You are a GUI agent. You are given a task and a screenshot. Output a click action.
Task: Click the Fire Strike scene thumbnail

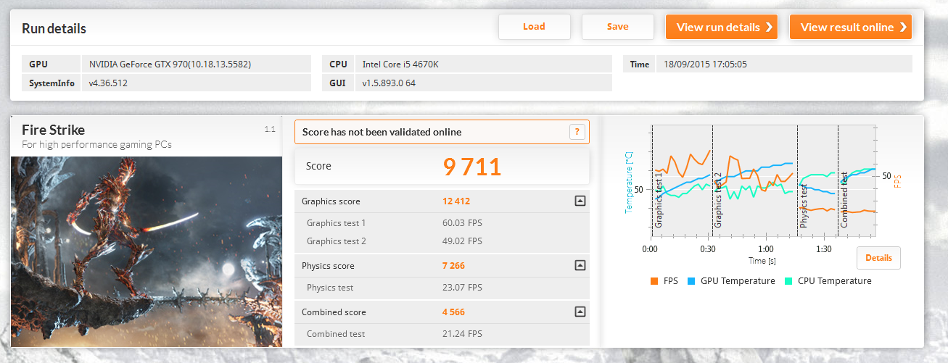(147, 251)
